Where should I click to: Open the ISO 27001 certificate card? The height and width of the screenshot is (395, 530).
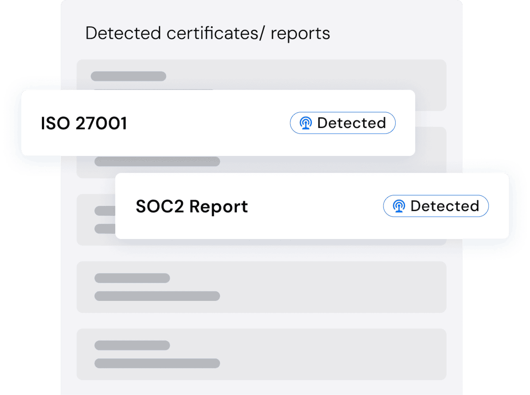[x=218, y=123]
